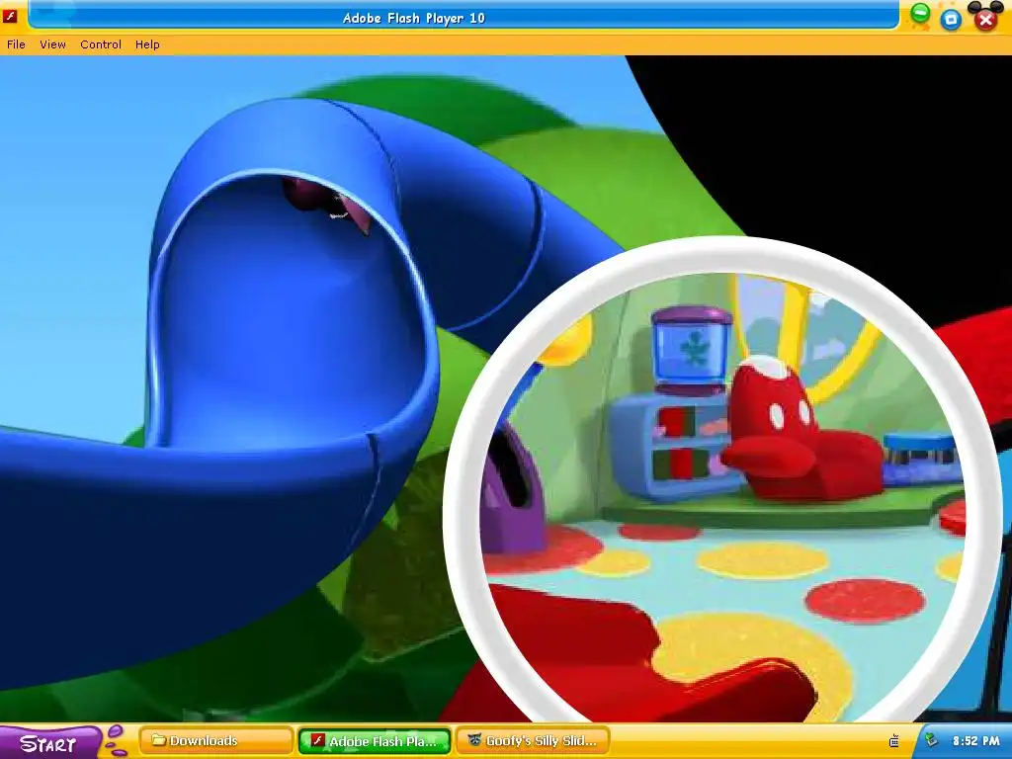This screenshot has width=1012, height=759.
Task: Click the Flash icon on taskbar button
Action: pos(317,740)
